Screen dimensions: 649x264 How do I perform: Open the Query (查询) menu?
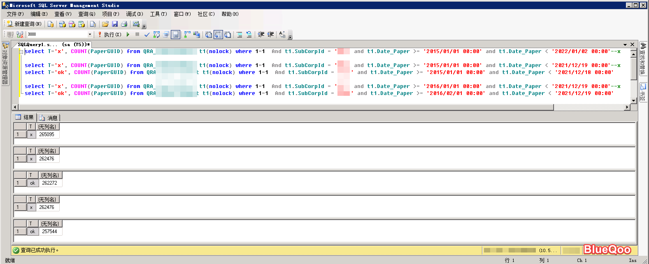click(86, 14)
